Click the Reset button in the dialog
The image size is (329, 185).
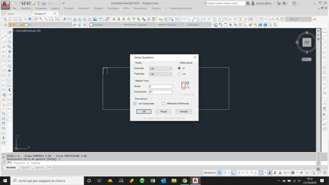pyautogui.click(x=164, y=112)
